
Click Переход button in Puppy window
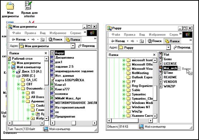pyautogui.click(x=182, y=47)
